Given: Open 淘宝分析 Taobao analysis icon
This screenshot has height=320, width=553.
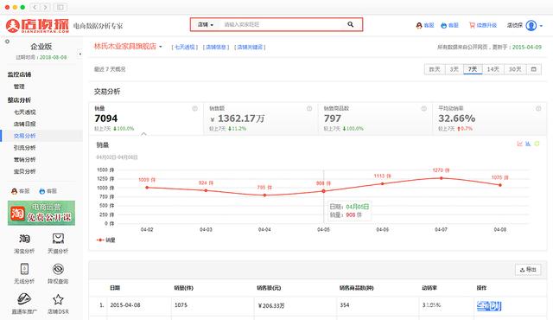Looking at the screenshot, I should pos(24,239).
